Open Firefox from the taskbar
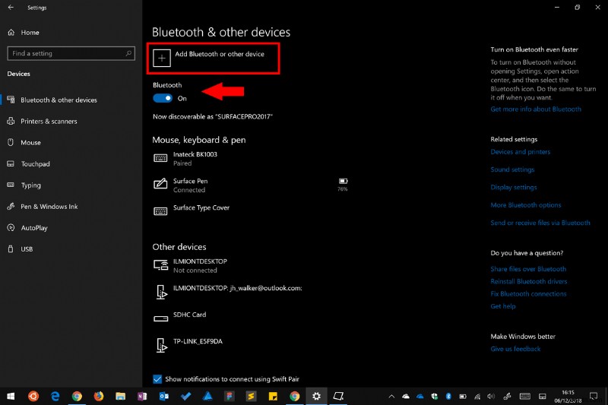The height and width of the screenshot is (405, 608). tap(99, 396)
